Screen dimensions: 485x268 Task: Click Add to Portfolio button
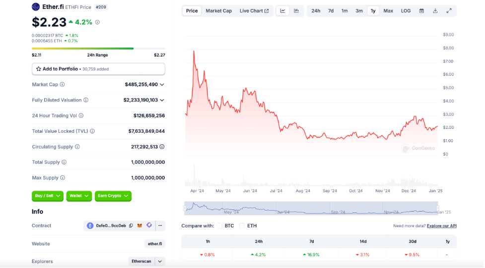pyautogui.click(x=98, y=69)
